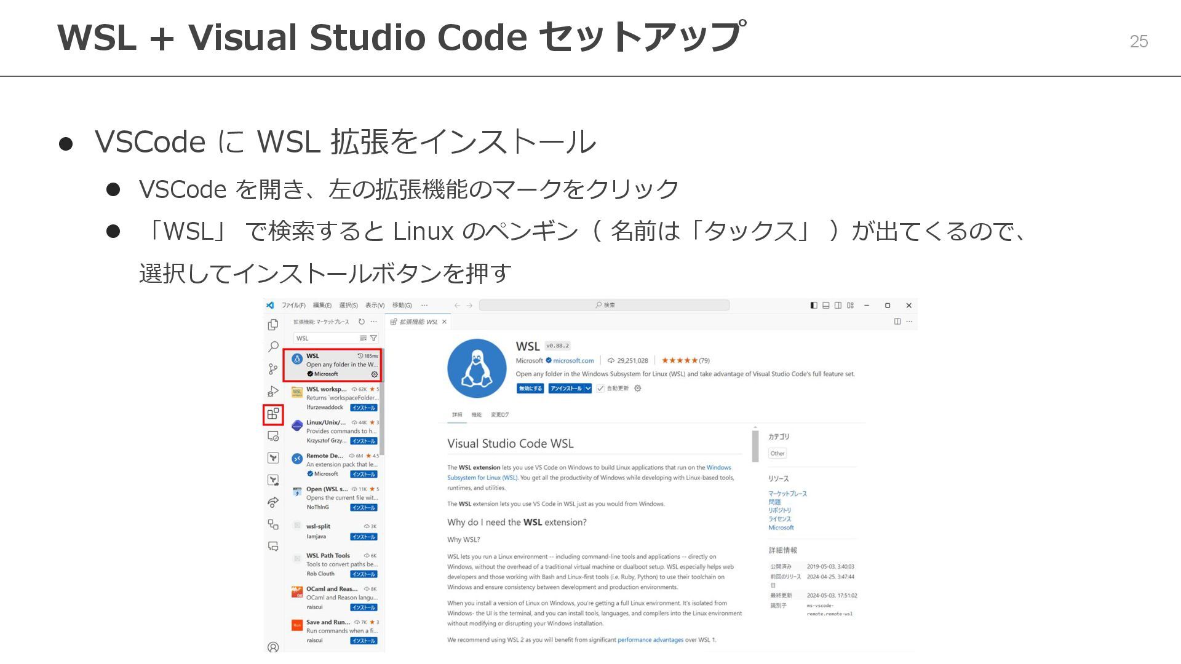Open marketplace view more actions (…)

pos(373,322)
